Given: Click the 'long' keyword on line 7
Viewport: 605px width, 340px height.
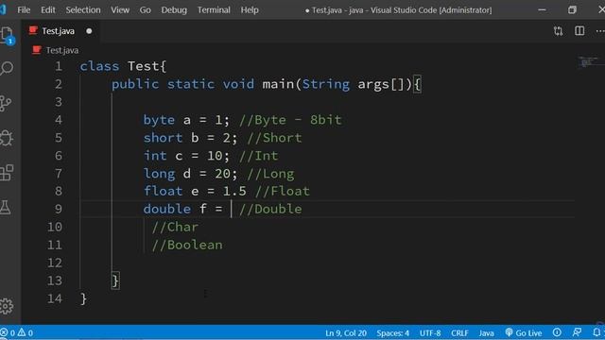Looking at the screenshot, I should (159, 174).
